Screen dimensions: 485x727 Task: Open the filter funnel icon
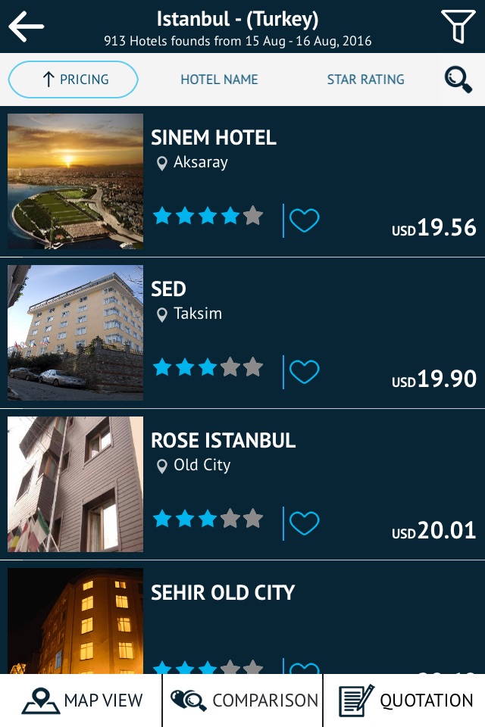[458, 27]
